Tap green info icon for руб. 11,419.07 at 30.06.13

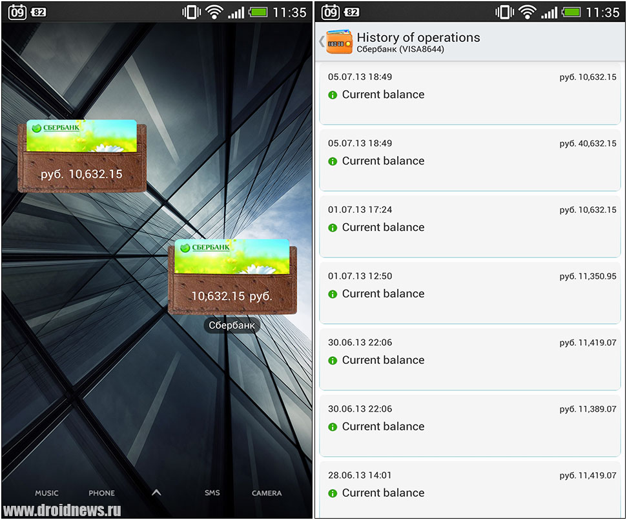click(x=333, y=361)
